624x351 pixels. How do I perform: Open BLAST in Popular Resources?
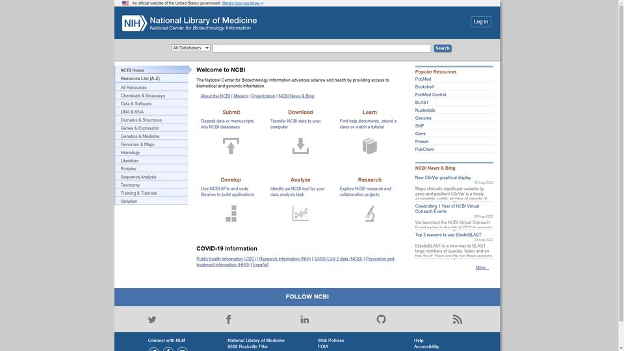[x=422, y=102]
